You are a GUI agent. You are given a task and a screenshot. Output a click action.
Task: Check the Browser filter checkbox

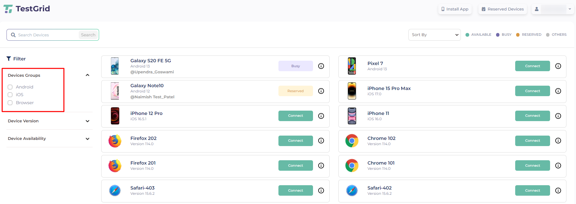(x=10, y=103)
